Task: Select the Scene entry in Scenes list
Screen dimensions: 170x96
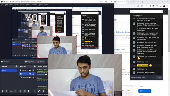Action: pos(9,70)
